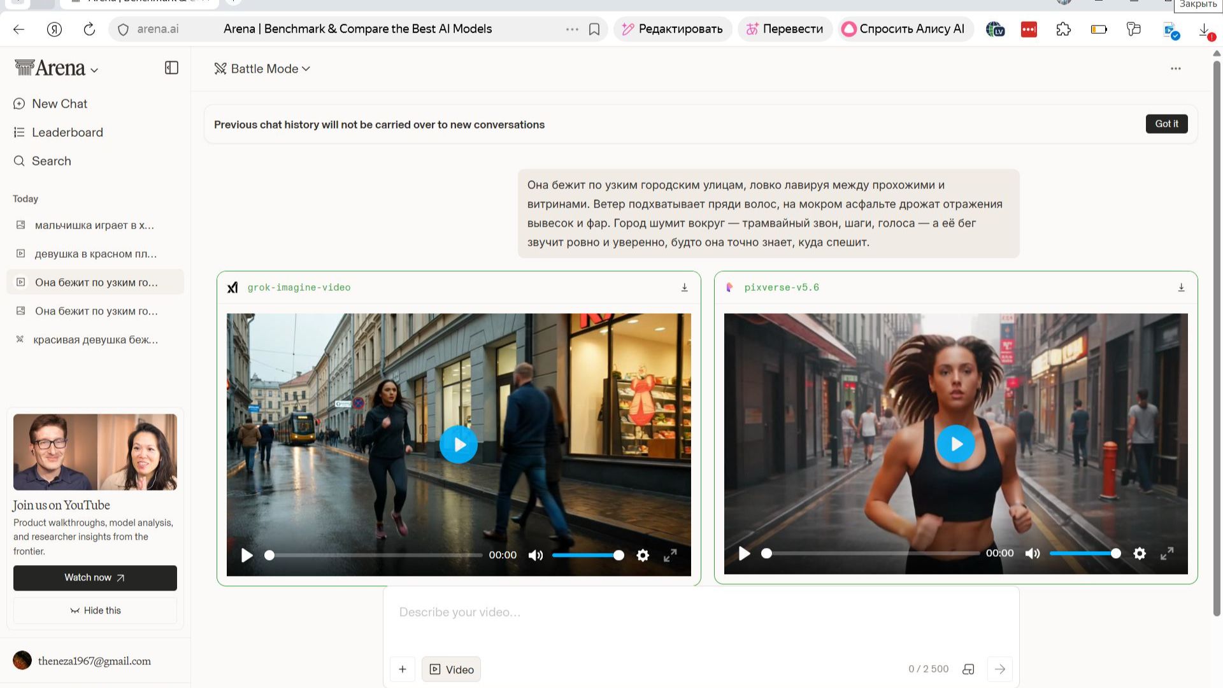
Task: Click the send arrow button
Action: pyautogui.click(x=999, y=670)
